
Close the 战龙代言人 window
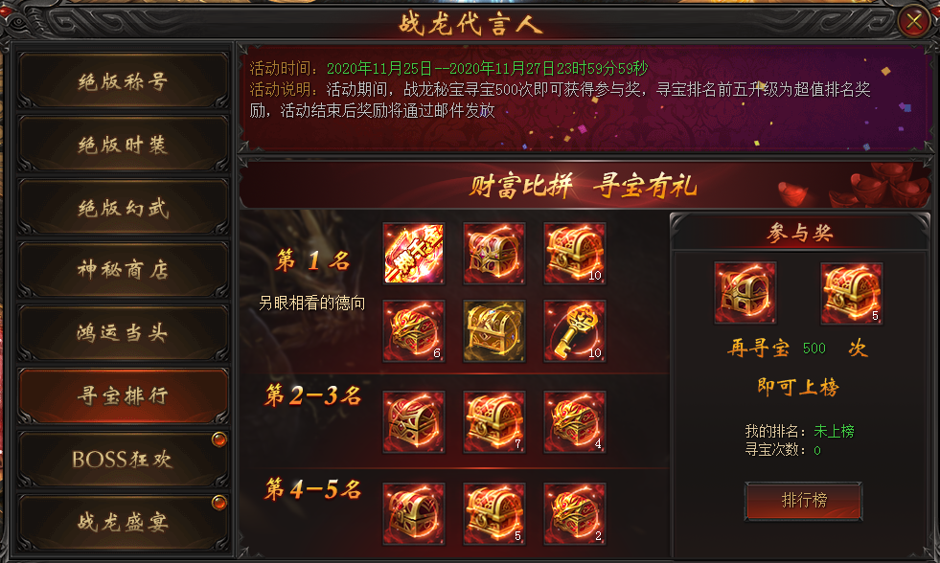[x=913, y=22]
